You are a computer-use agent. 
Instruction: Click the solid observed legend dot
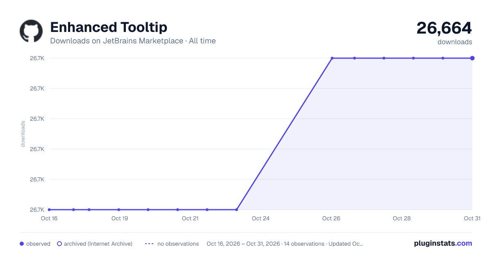[22, 244]
